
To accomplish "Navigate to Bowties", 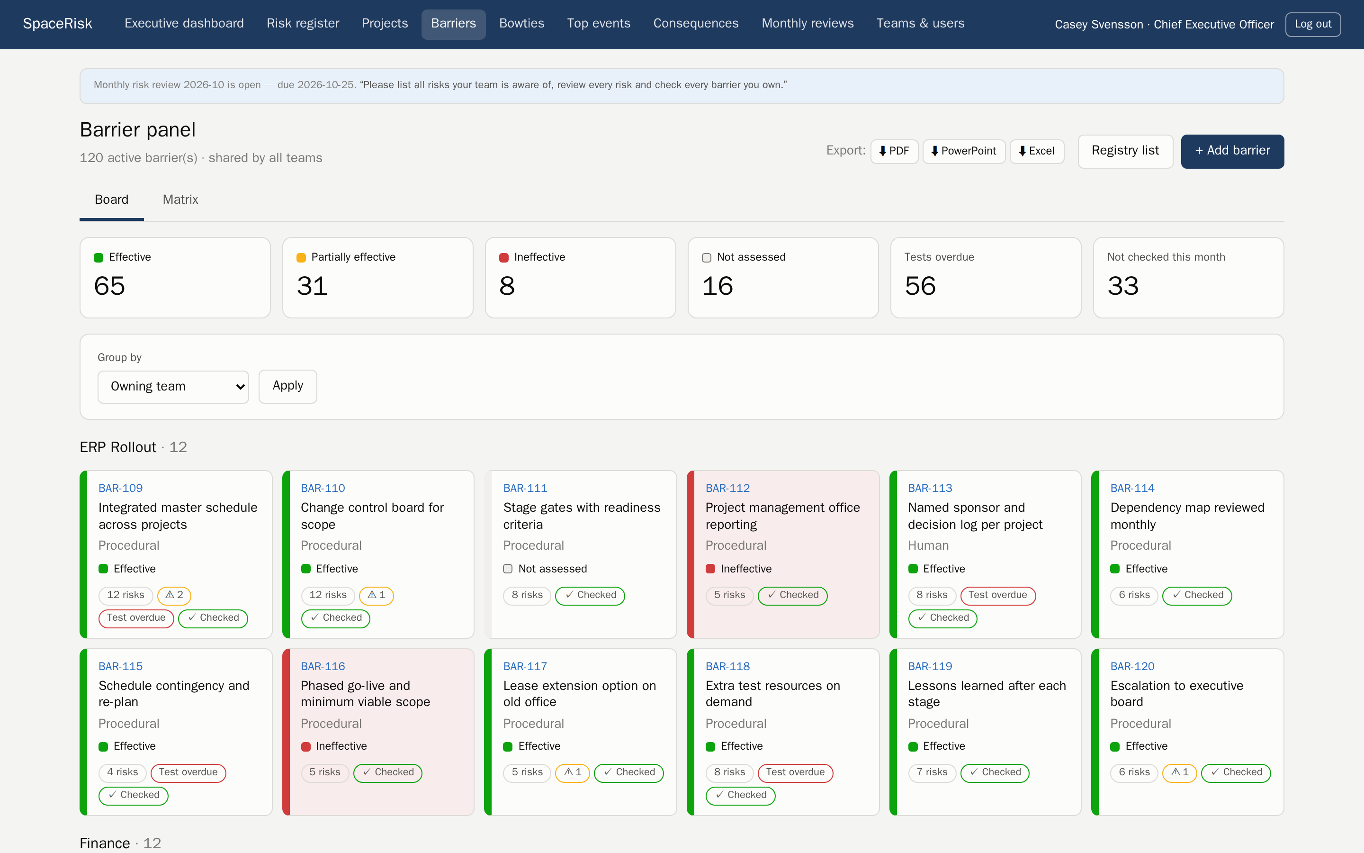I will [521, 24].
